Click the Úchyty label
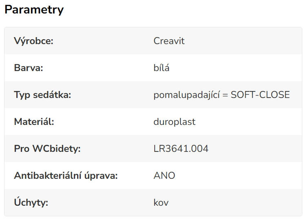Image resolution: width=306 pixels, height=220 pixels. pyautogui.click(x=31, y=202)
